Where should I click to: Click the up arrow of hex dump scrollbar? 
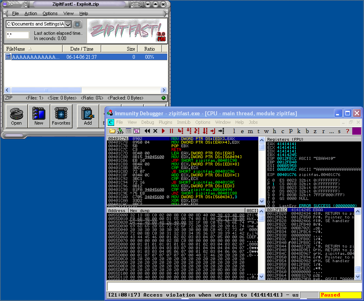click(x=262, y=211)
